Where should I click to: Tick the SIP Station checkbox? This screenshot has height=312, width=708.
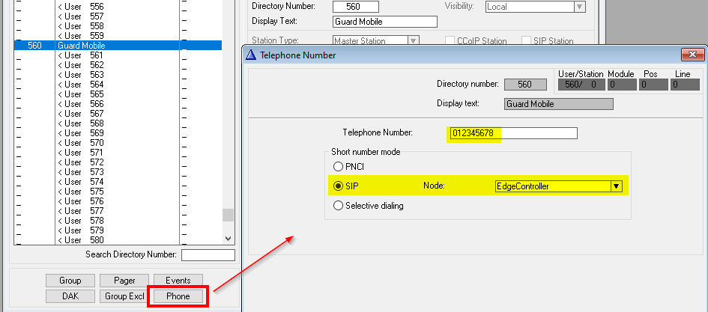[526, 40]
